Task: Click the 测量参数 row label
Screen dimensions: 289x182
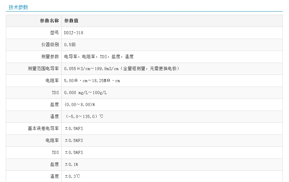Action: pyautogui.click(x=50, y=57)
